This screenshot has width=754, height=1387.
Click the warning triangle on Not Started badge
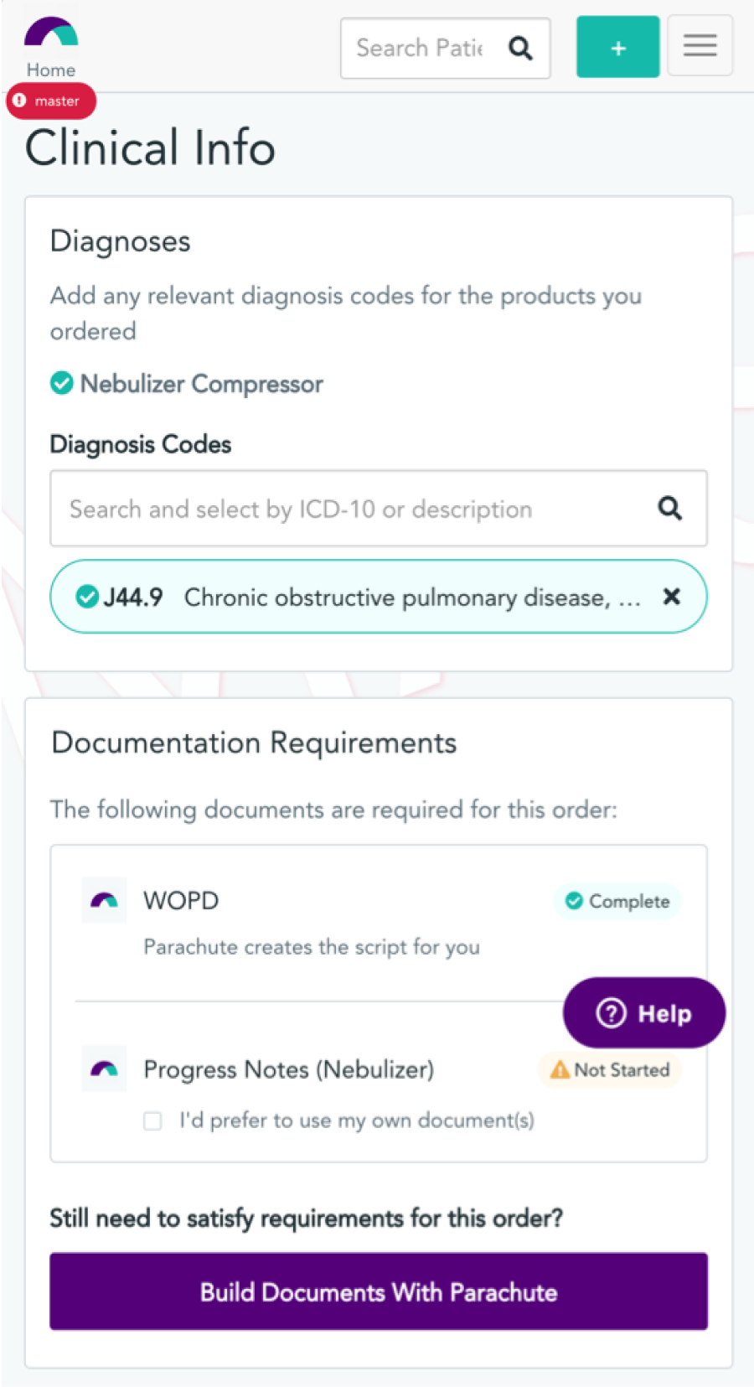click(x=559, y=1070)
